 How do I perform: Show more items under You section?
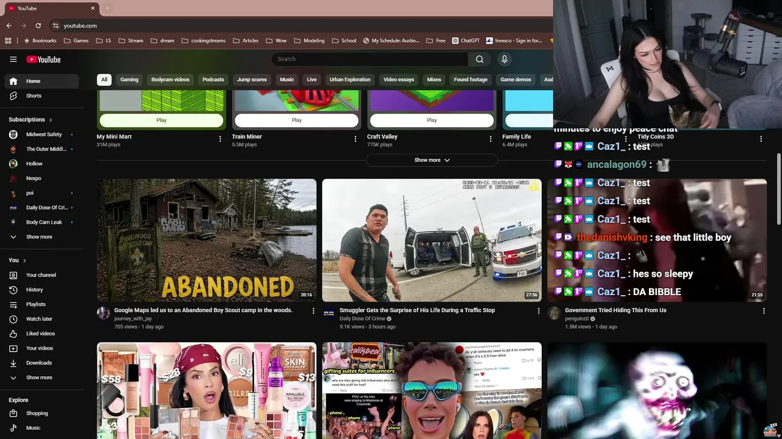point(42,377)
